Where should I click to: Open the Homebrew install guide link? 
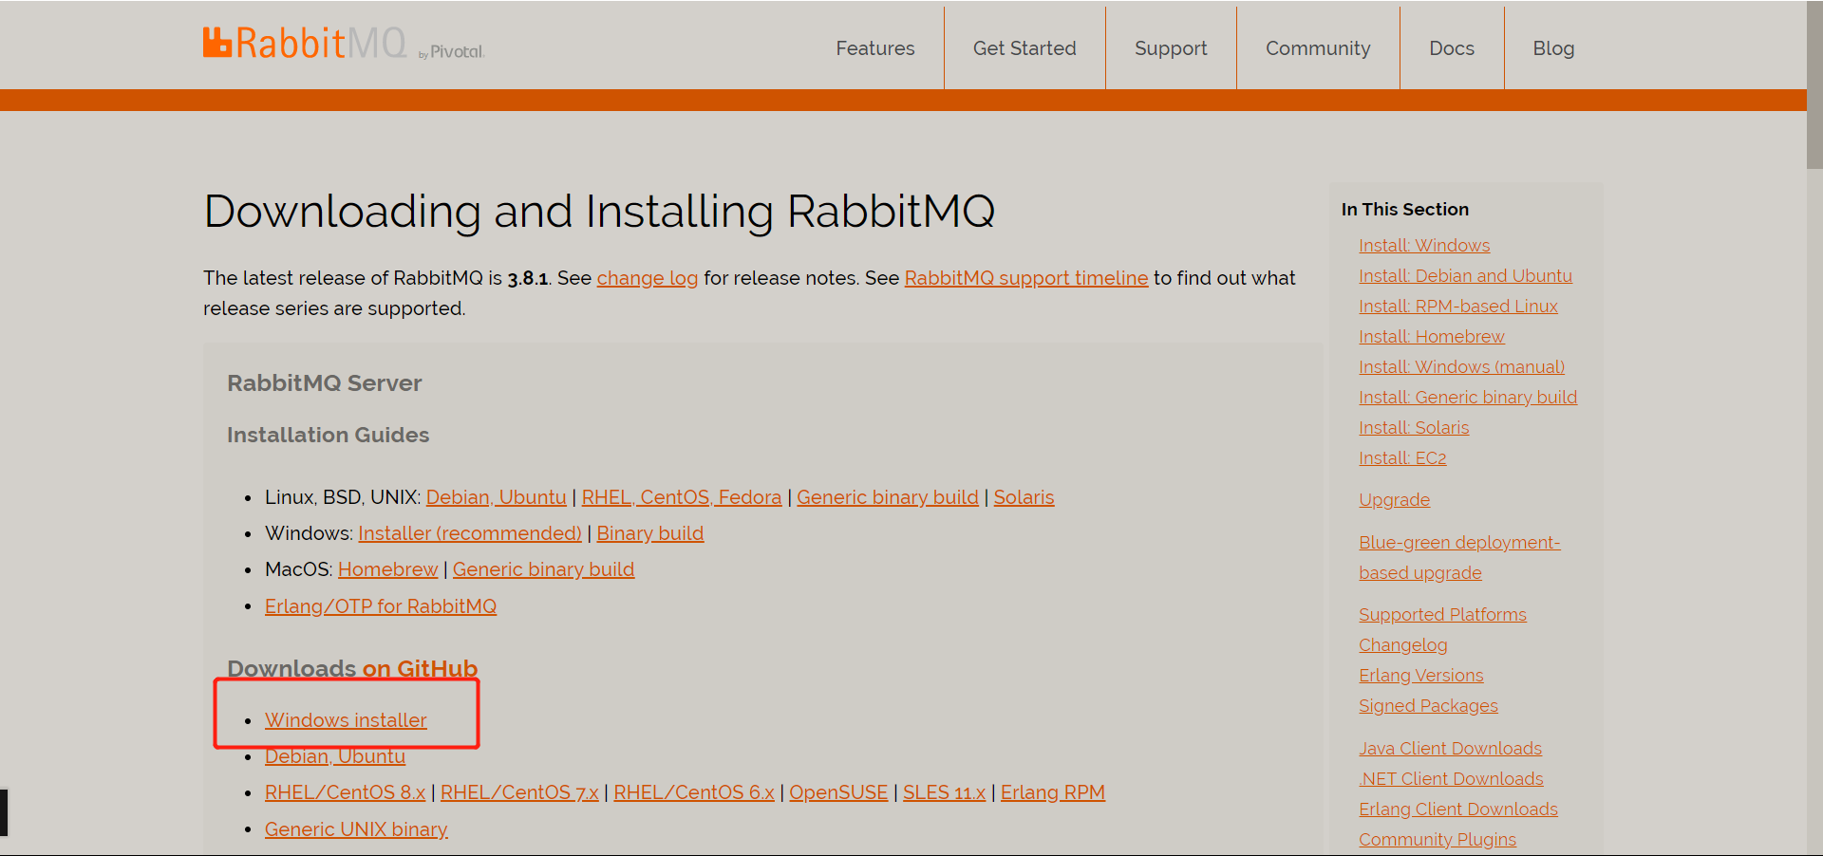pos(387,569)
